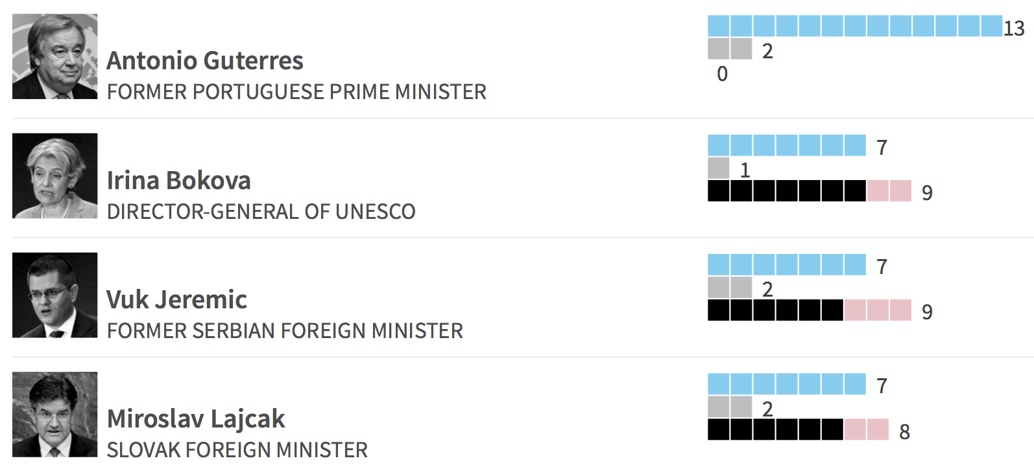This screenshot has height=467, width=1034.
Task: Select the name Miroslav Lajcak
Action: 196,420
